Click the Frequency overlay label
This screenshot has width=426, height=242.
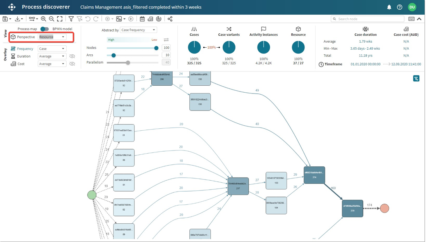pyautogui.click(x=25, y=49)
